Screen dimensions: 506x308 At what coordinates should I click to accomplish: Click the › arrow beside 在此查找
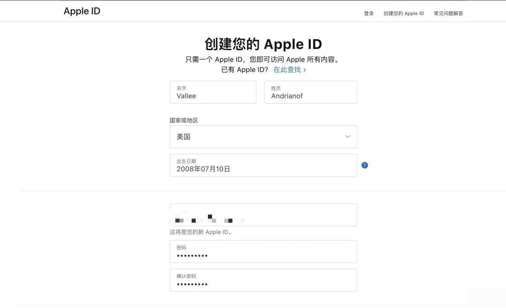tap(305, 69)
